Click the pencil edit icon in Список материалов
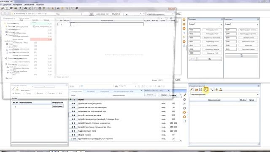The image size is (270, 152). [192, 89]
